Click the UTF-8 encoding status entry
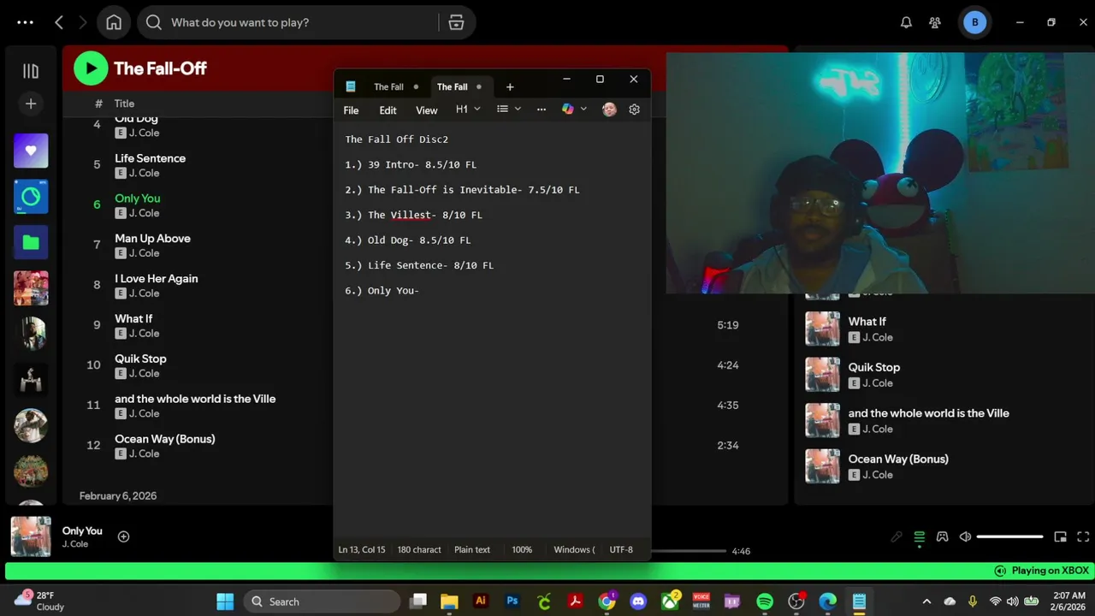This screenshot has height=616, width=1095. pyautogui.click(x=621, y=550)
